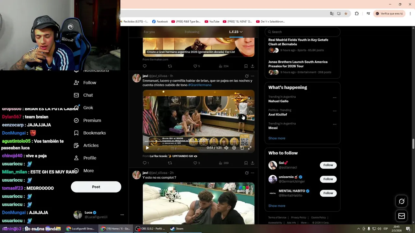Follow the Sol account
Screen dimensions: 415x233
328,165
